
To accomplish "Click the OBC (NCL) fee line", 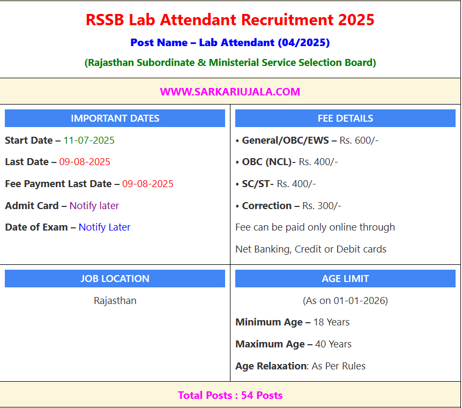I will pos(287,162).
